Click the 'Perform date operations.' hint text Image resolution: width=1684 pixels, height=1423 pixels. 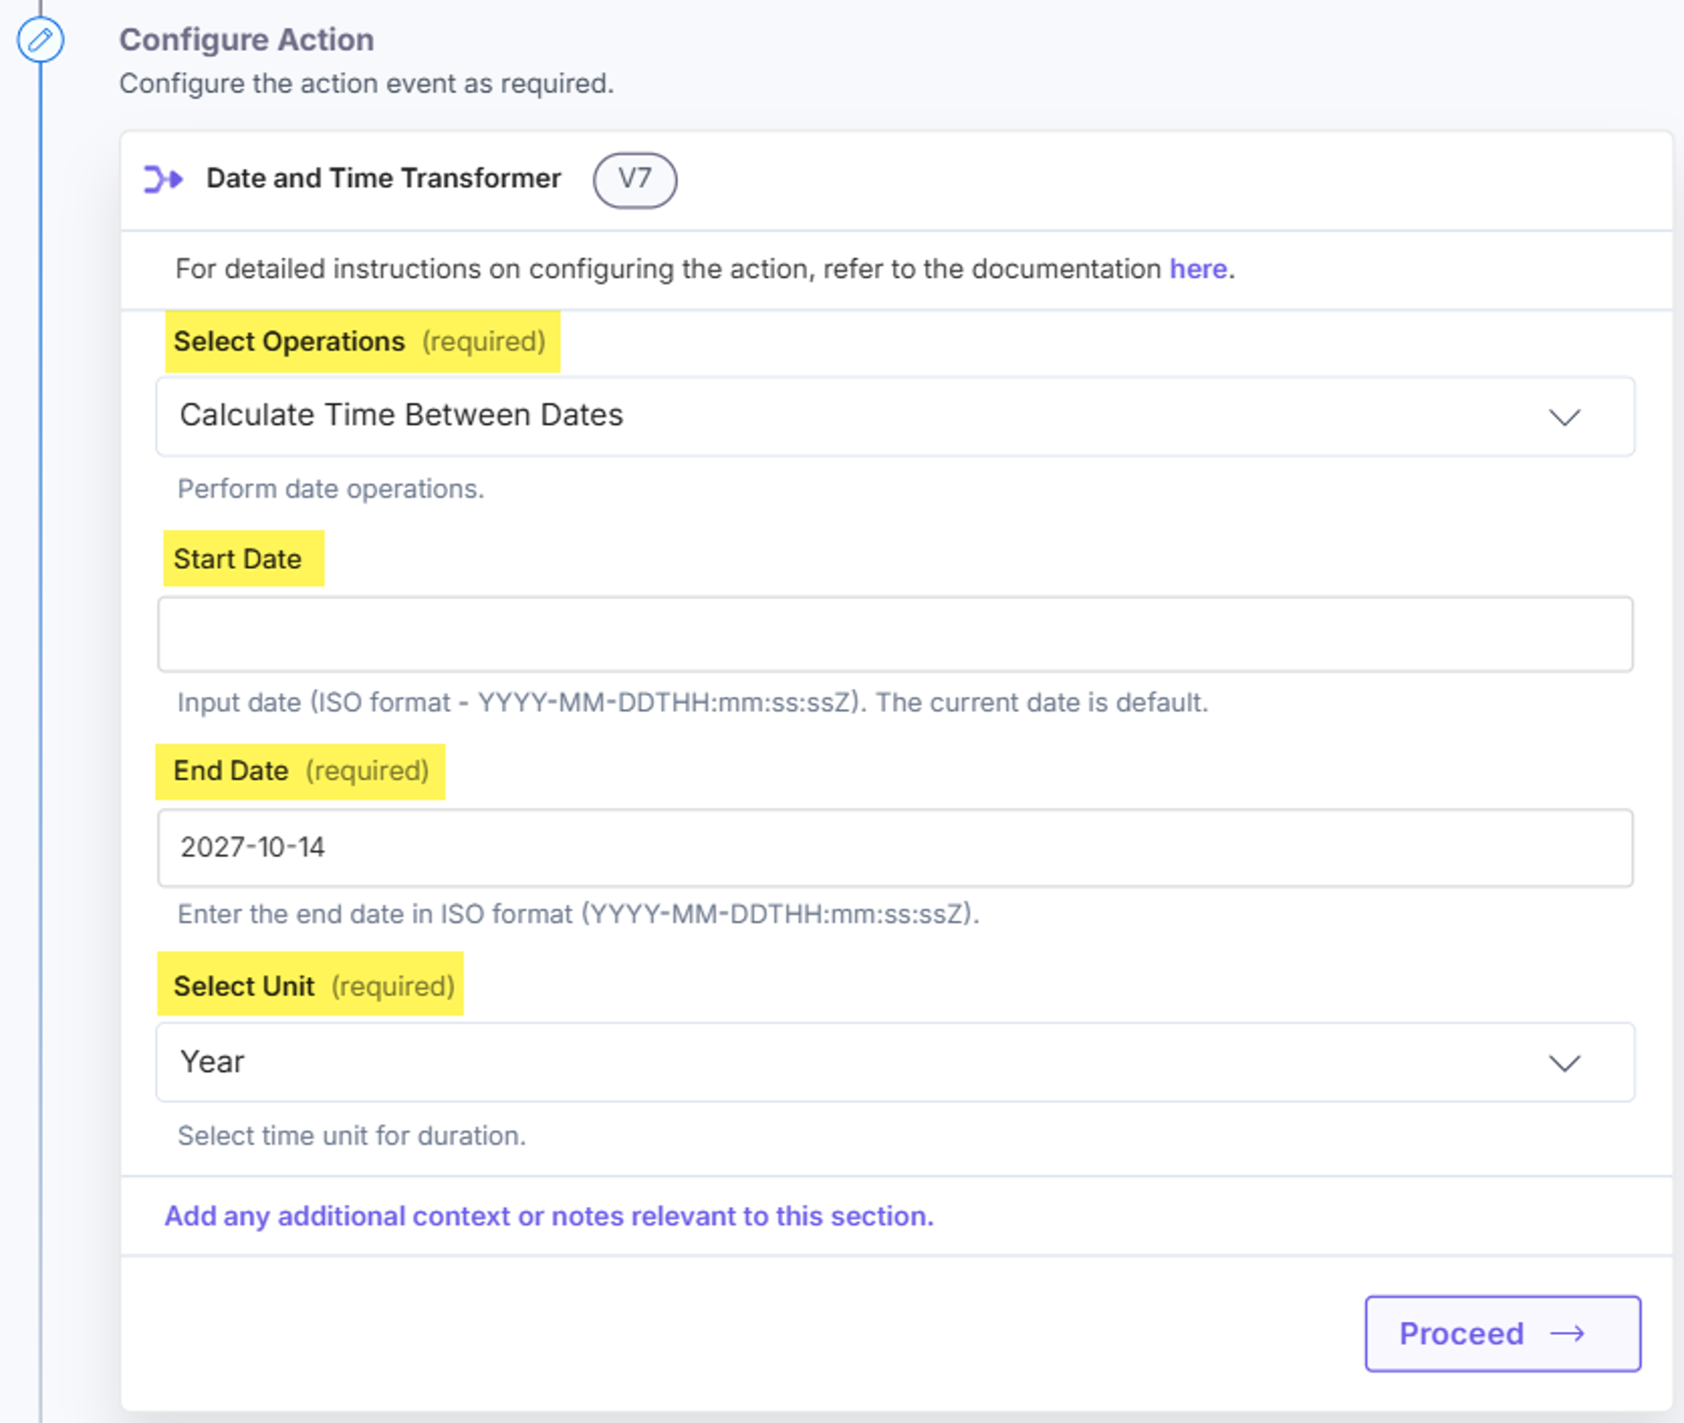331,489
